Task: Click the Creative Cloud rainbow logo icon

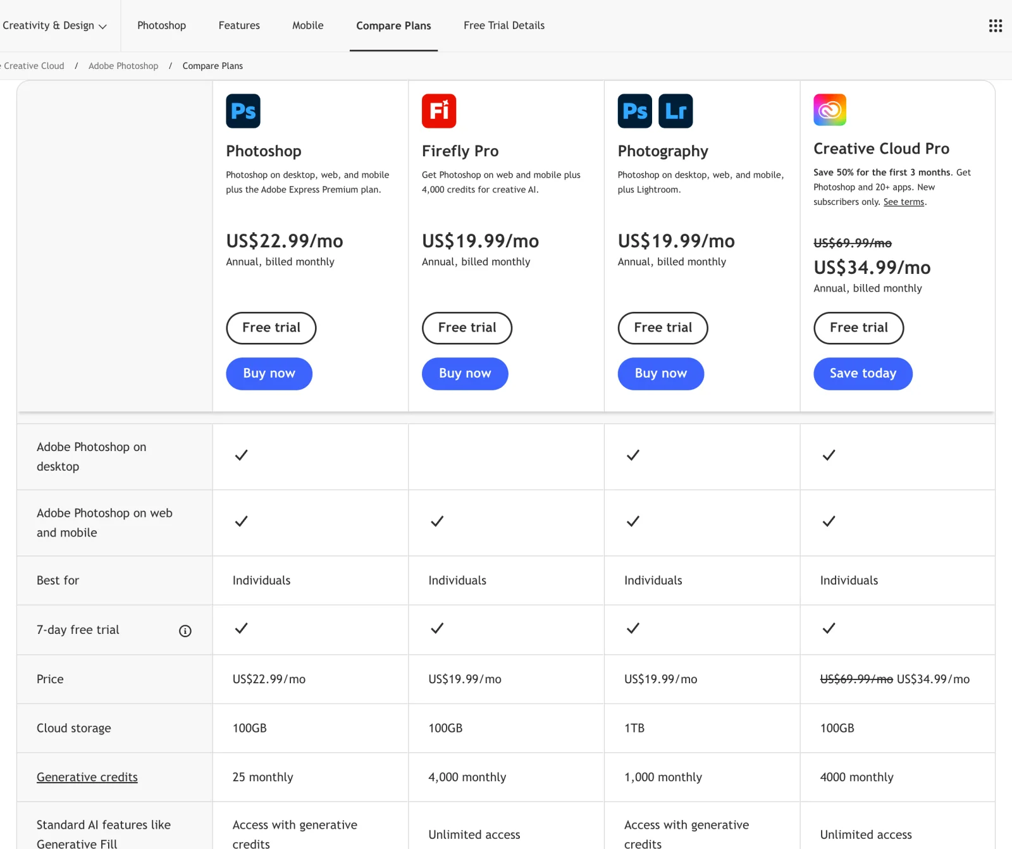Action: (x=830, y=110)
